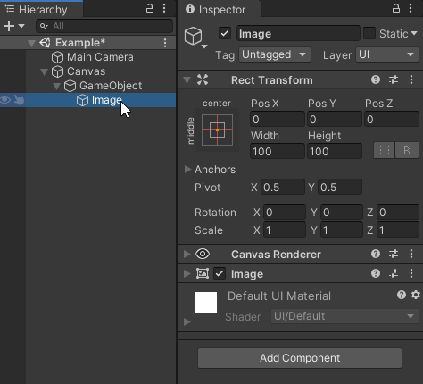Collapse the GameObject foldout arrow
Viewport: 423px width, 384px height.
click(56, 87)
